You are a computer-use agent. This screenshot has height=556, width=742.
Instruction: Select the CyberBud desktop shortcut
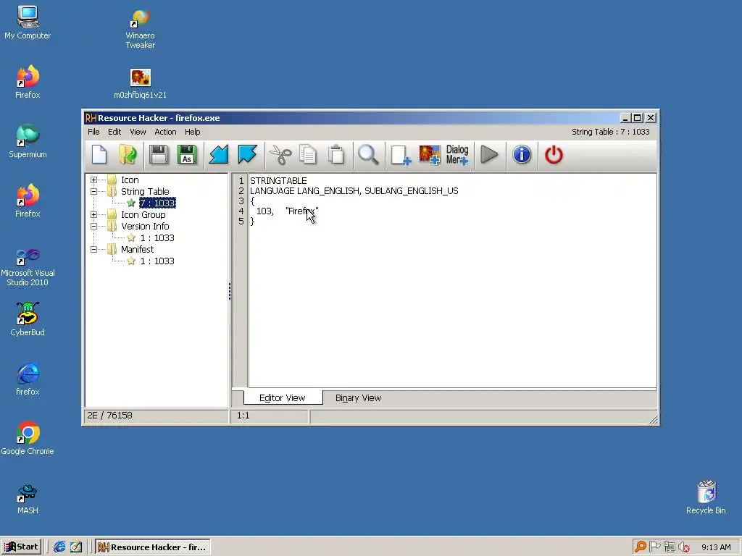(28, 319)
